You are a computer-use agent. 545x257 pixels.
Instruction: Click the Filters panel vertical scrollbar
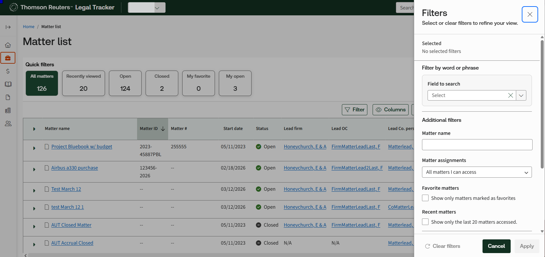click(542, 104)
